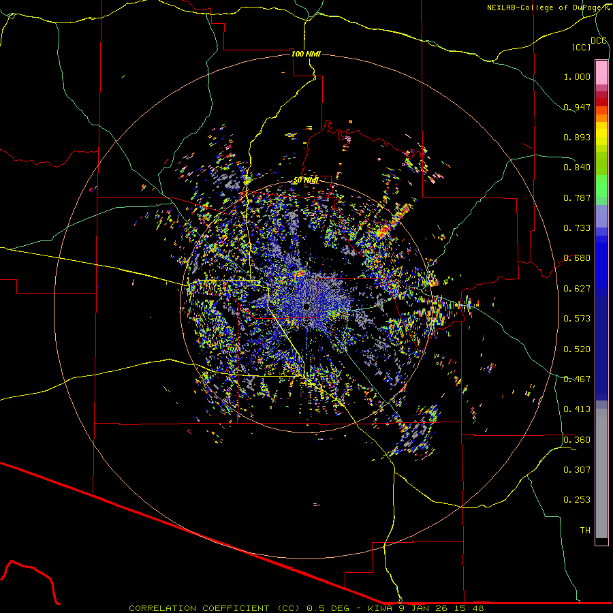Select the 0.360 scale label
This screenshot has width=613, height=613.
point(577,440)
